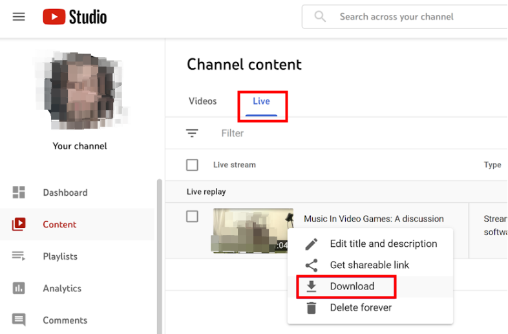508x334 pixels.
Task: Select Get shareable link option
Action: point(369,265)
